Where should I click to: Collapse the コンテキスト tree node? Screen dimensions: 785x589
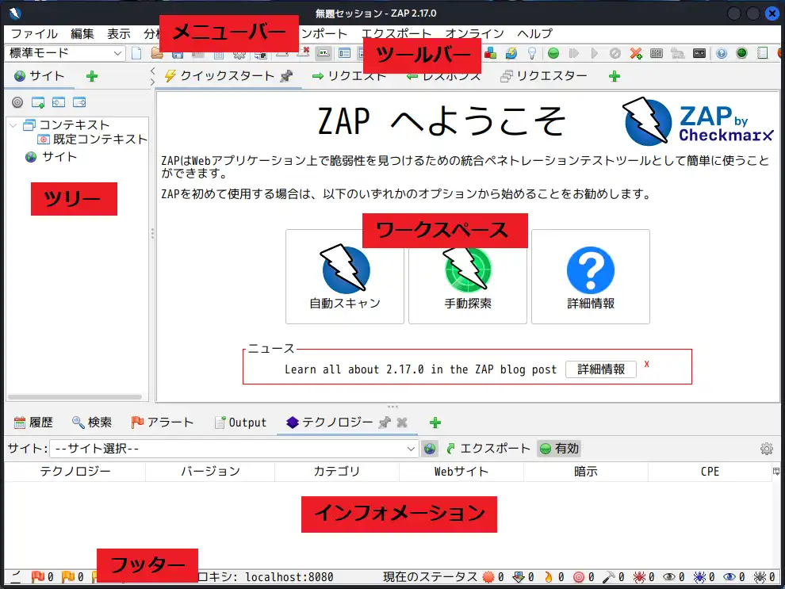[11, 124]
